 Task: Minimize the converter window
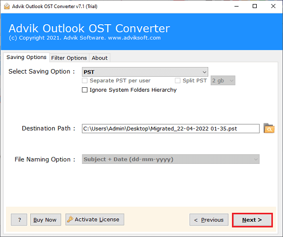pos(237,6)
